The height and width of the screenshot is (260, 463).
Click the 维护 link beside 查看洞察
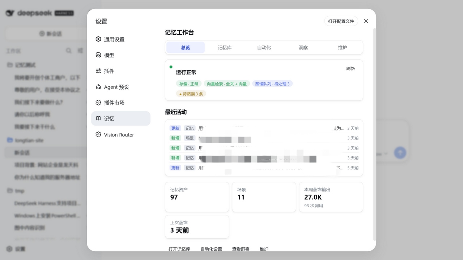pyautogui.click(x=264, y=249)
